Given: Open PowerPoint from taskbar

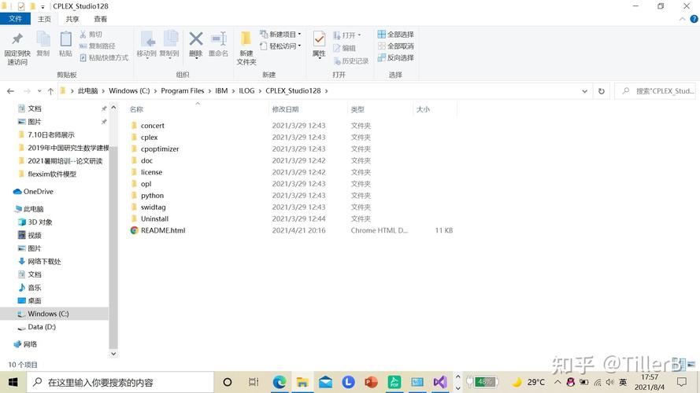Looking at the screenshot, I should (x=371, y=382).
